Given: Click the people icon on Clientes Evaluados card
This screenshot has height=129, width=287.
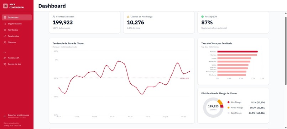Looking at the screenshot, I should [54, 17].
